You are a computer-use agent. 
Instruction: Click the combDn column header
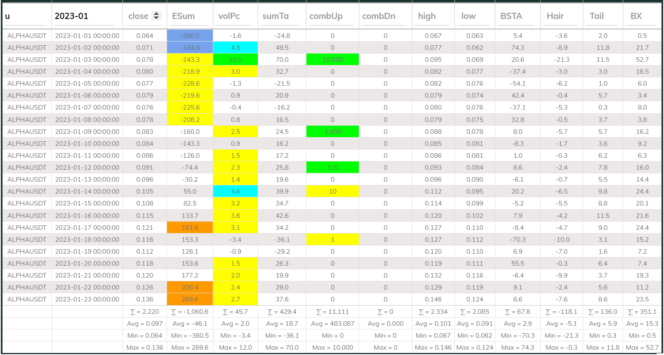(x=379, y=16)
